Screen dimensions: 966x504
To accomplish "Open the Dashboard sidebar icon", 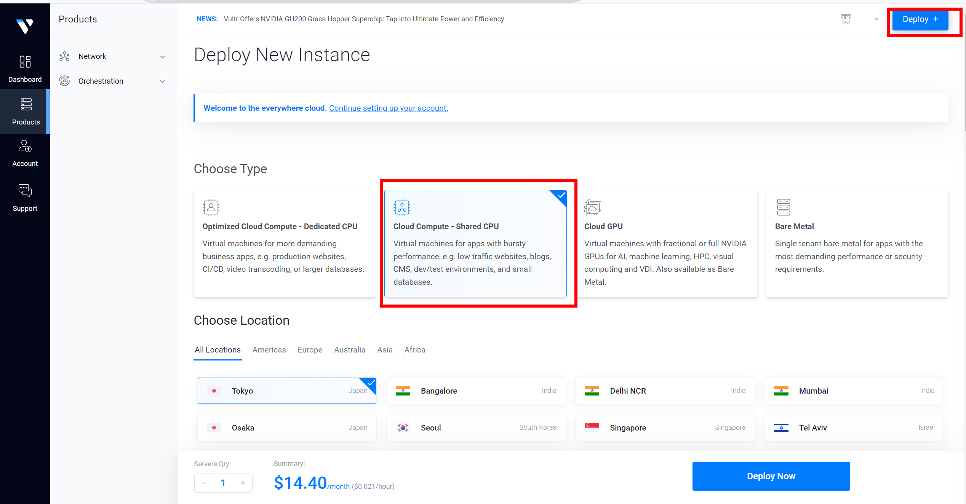I will (x=25, y=62).
